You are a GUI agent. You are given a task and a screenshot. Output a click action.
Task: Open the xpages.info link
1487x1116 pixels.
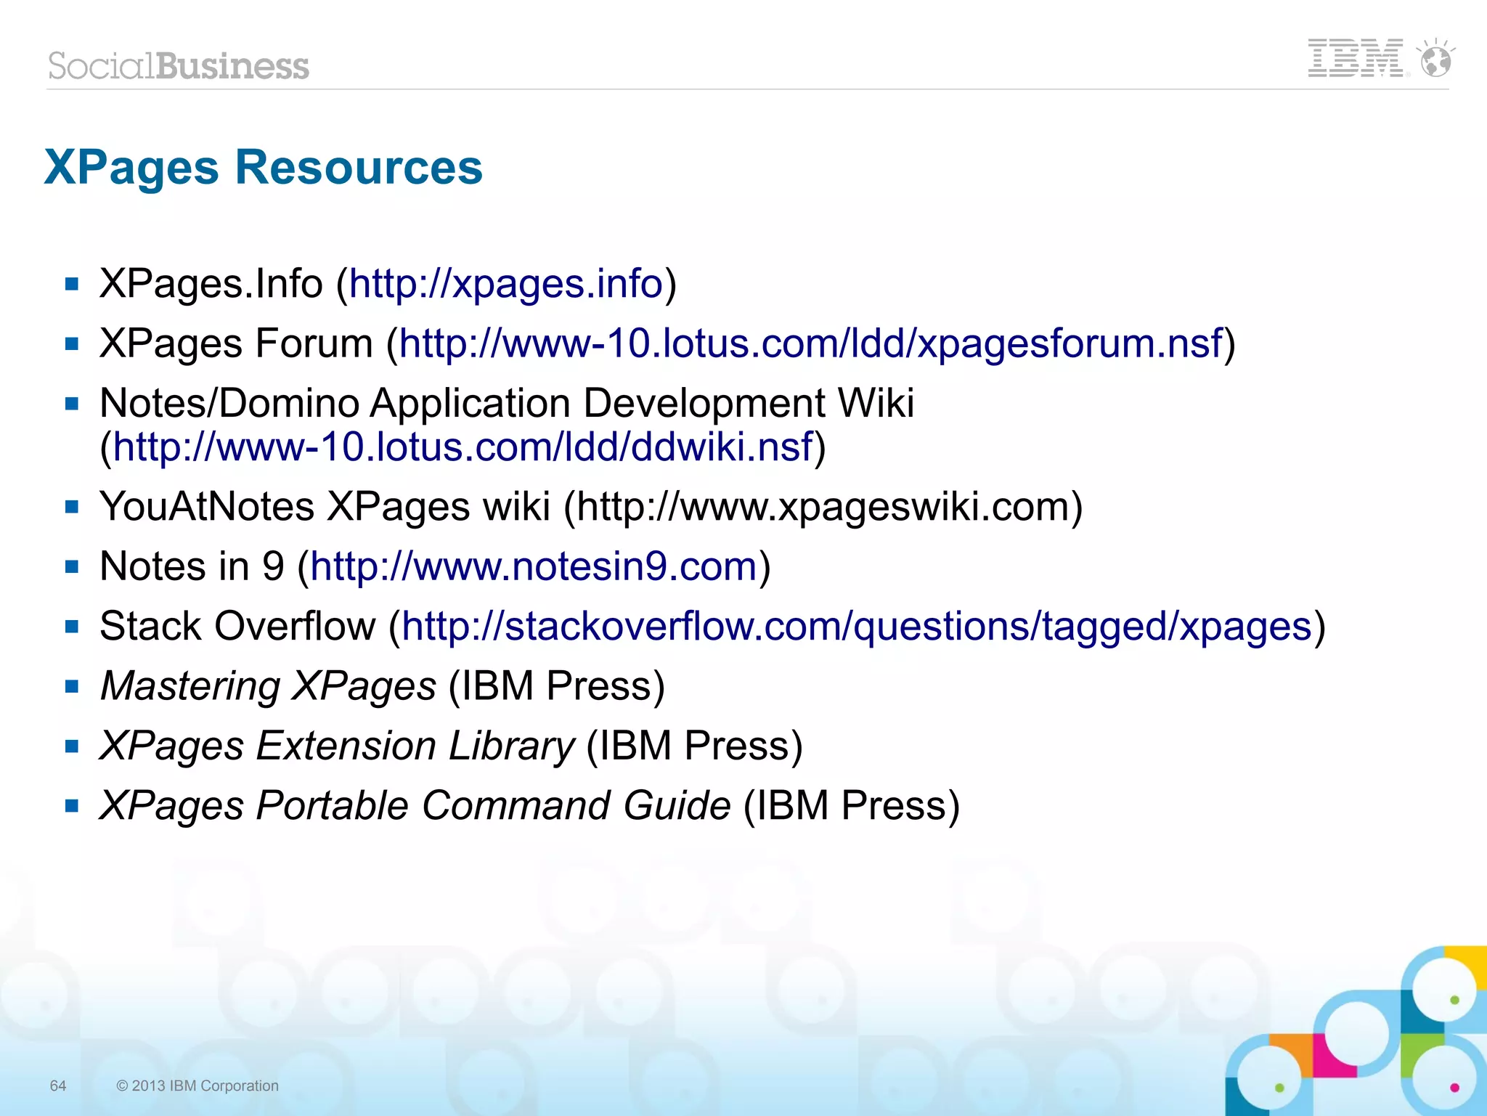[506, 284]
